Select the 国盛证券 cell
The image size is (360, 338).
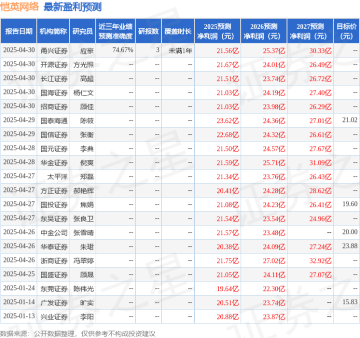pos(54,274)
